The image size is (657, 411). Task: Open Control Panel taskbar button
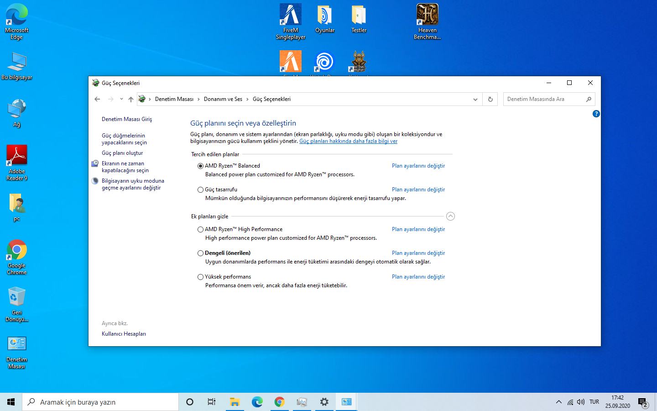[346, 402]
